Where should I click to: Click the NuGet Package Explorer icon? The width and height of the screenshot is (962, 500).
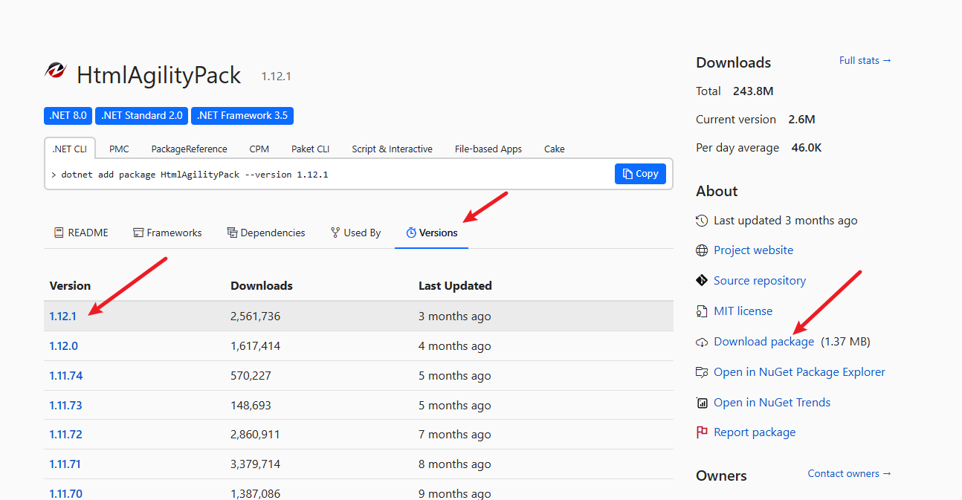(x=702, y=372)
